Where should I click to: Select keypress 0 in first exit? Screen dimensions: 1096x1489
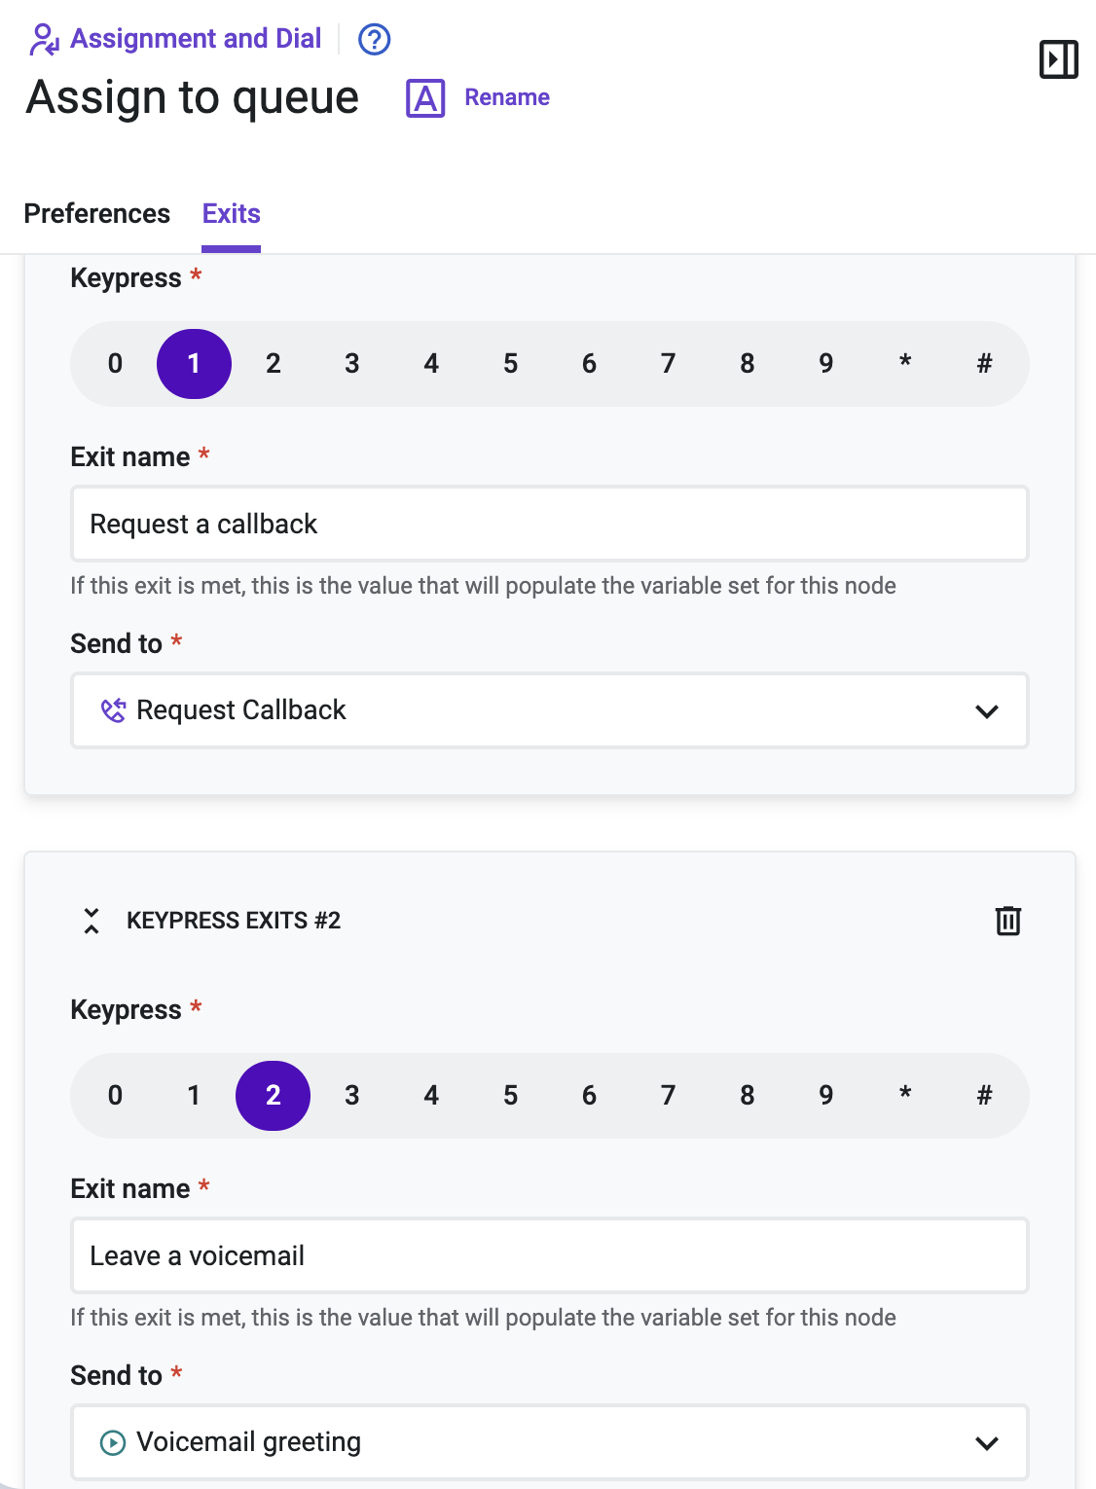click(x=115, y=364)
